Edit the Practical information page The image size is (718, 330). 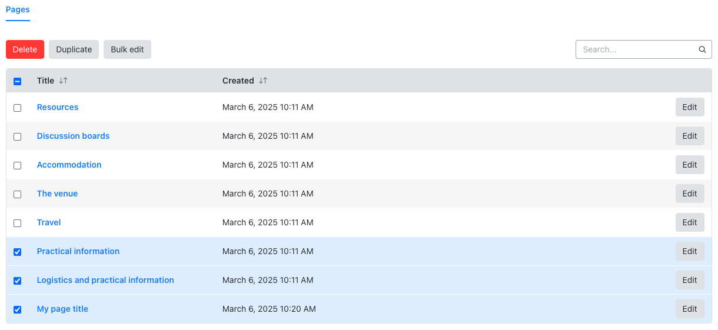click(x=690, y=251)
